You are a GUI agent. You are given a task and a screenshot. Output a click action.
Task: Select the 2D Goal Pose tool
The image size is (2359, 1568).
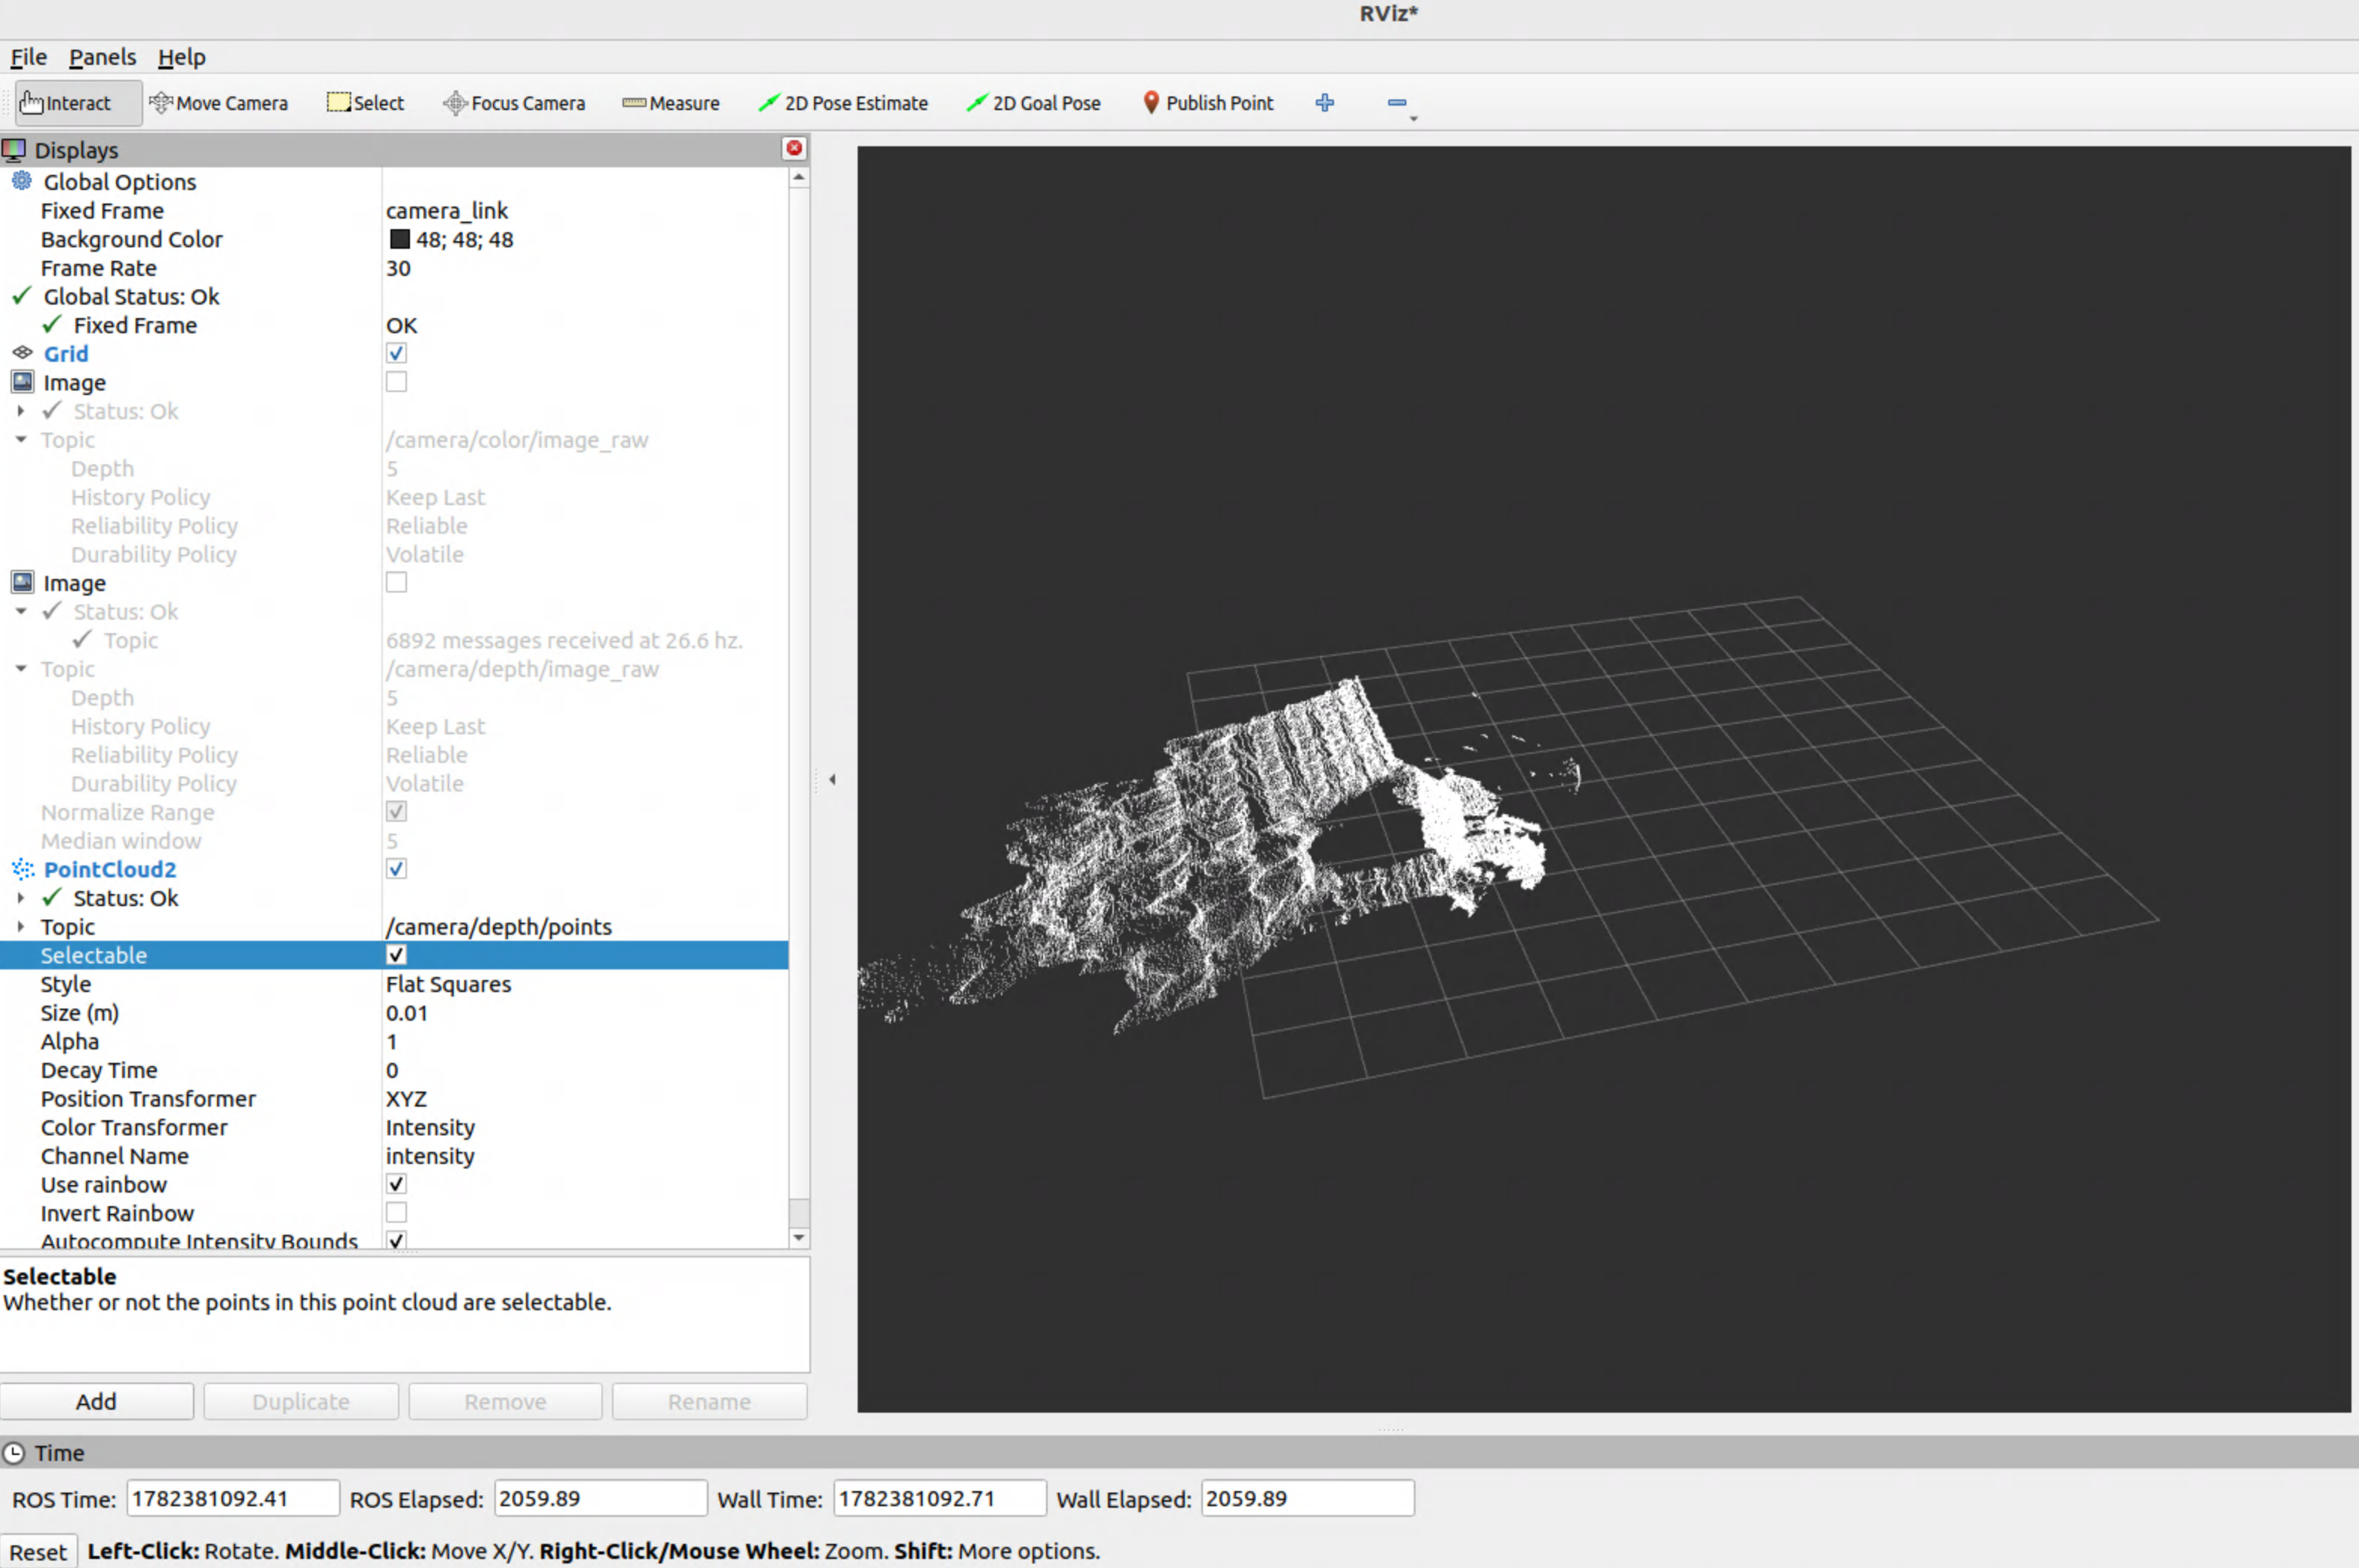[x=1033, y=103]
